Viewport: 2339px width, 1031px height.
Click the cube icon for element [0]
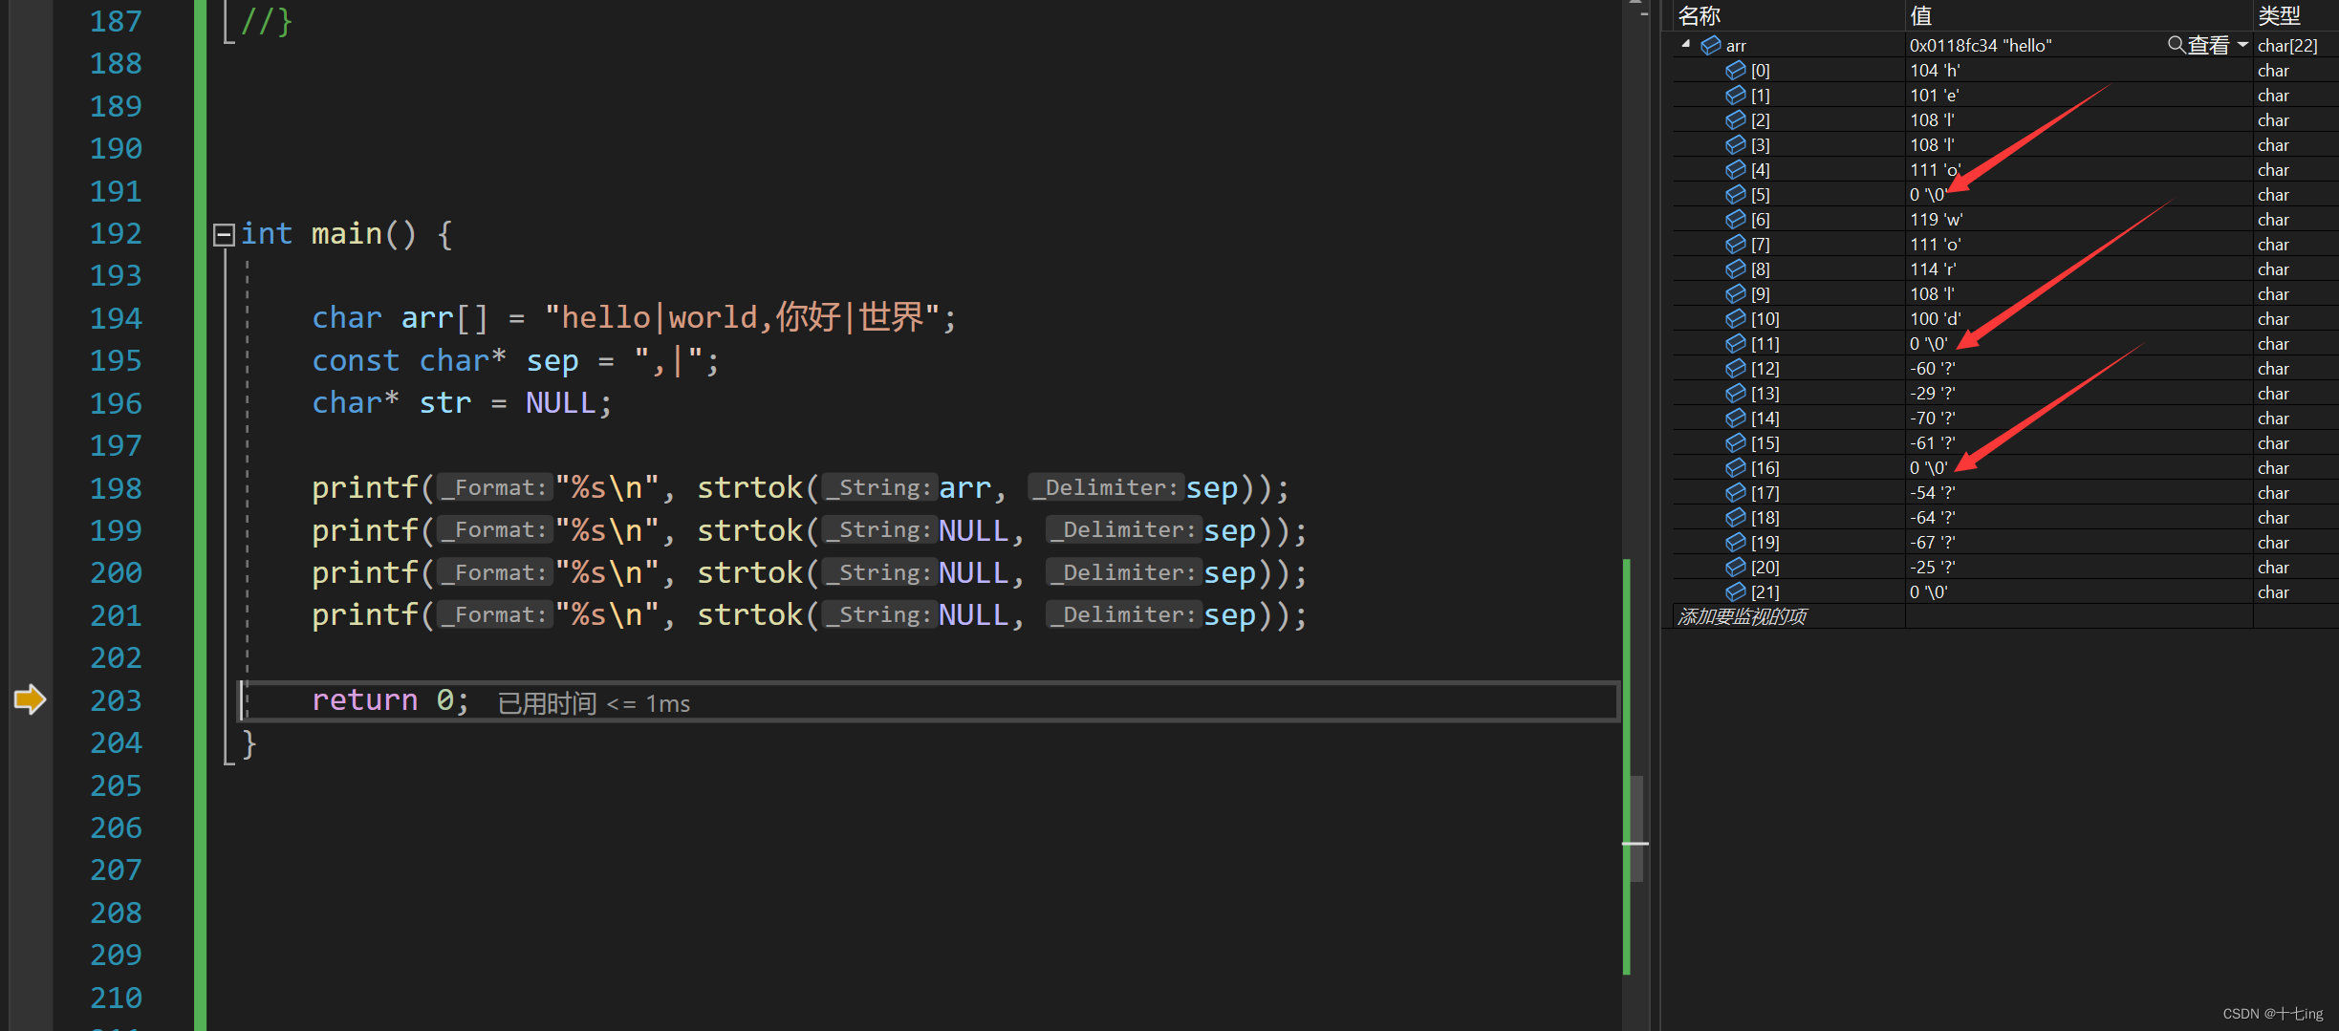tap(1736, 70)
